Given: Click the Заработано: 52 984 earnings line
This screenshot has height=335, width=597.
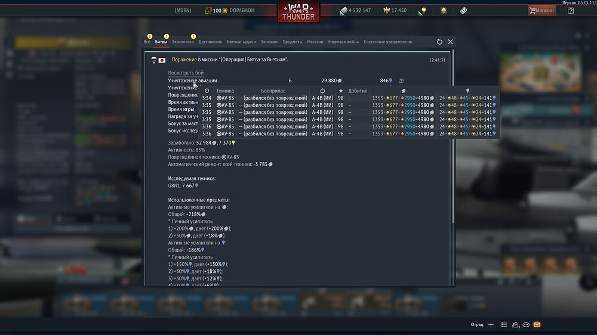Looking at the screenshot, I should click(x=201, y=142).
